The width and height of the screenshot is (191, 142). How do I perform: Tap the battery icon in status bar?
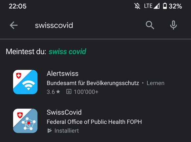165,6
